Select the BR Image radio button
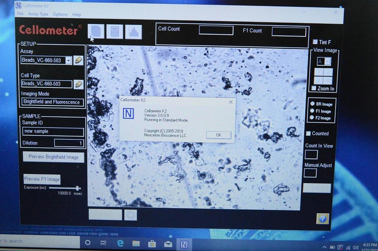Screen dimensions: 378x251 click(x=312, y=104)
